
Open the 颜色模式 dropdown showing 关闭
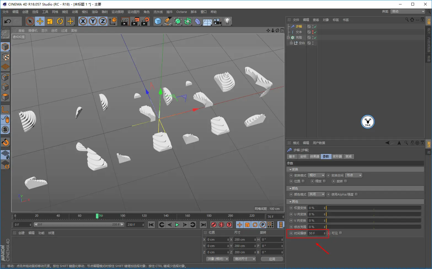pyautogui.click(x=316, y=194)
